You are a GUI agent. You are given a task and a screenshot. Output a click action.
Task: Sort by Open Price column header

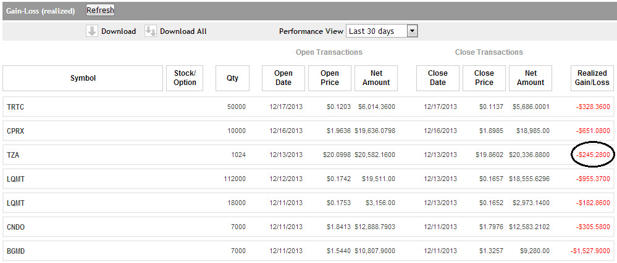point(330,78)
